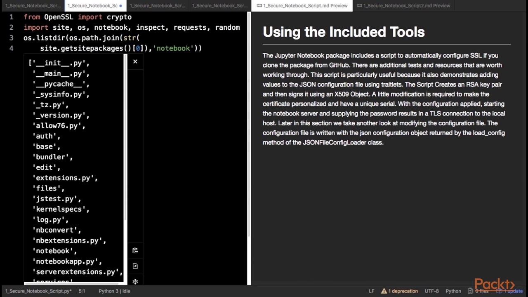
Task: Click line number 2 in gutter
Action: coord(11,27)
